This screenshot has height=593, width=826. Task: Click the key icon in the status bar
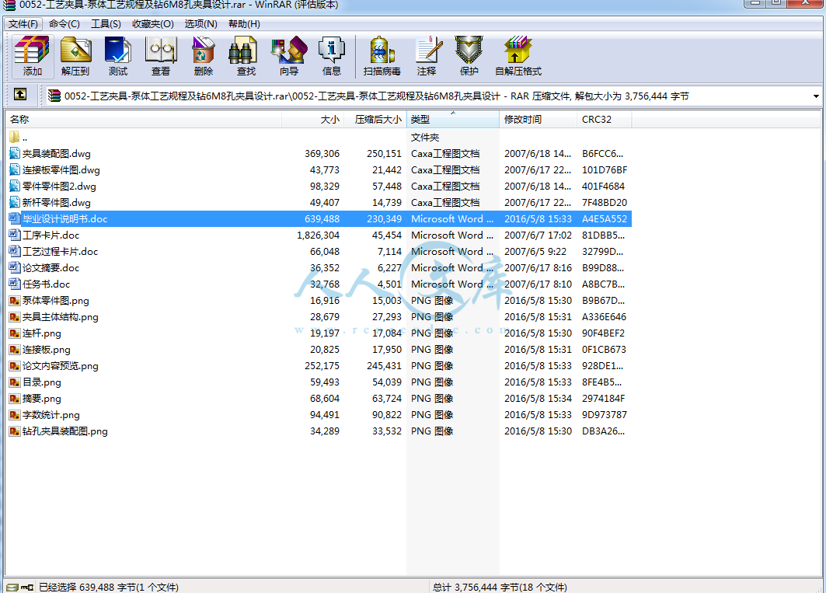pos(27,588)
